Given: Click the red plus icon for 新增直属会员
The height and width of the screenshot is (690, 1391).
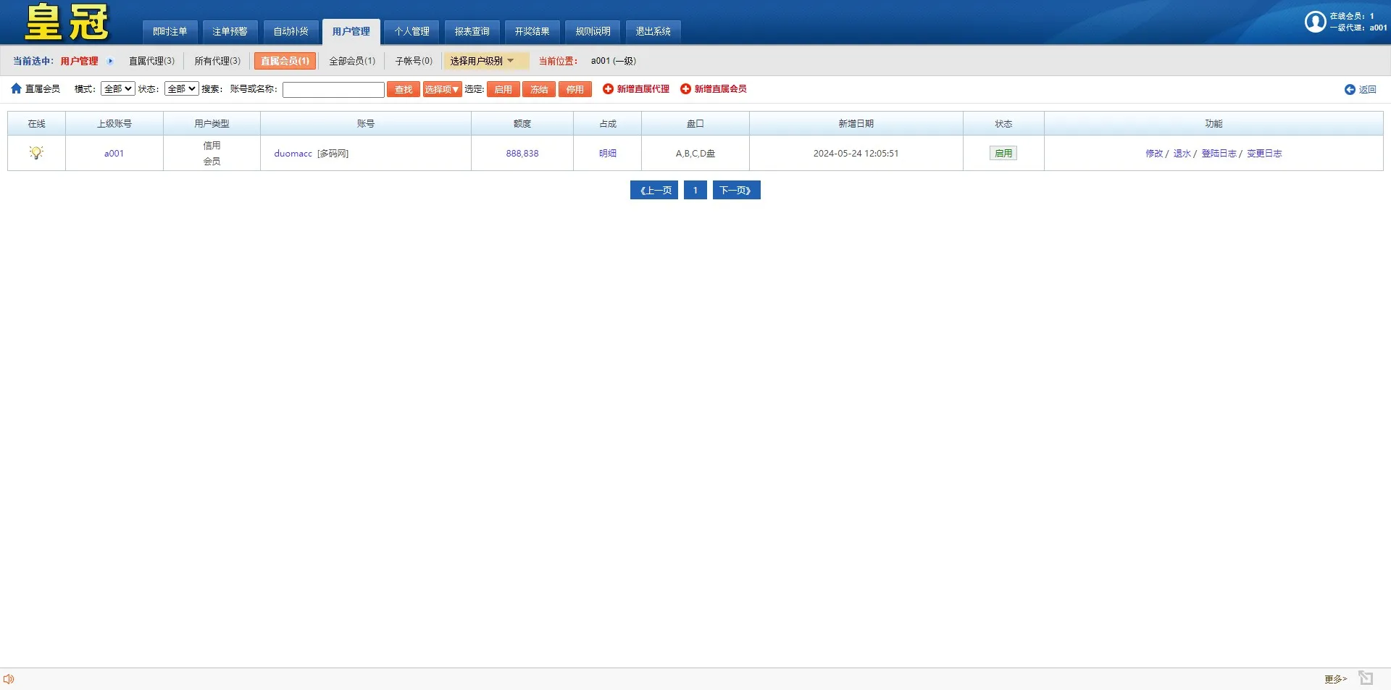Looking at the screenshot, I should click(685, 89).
